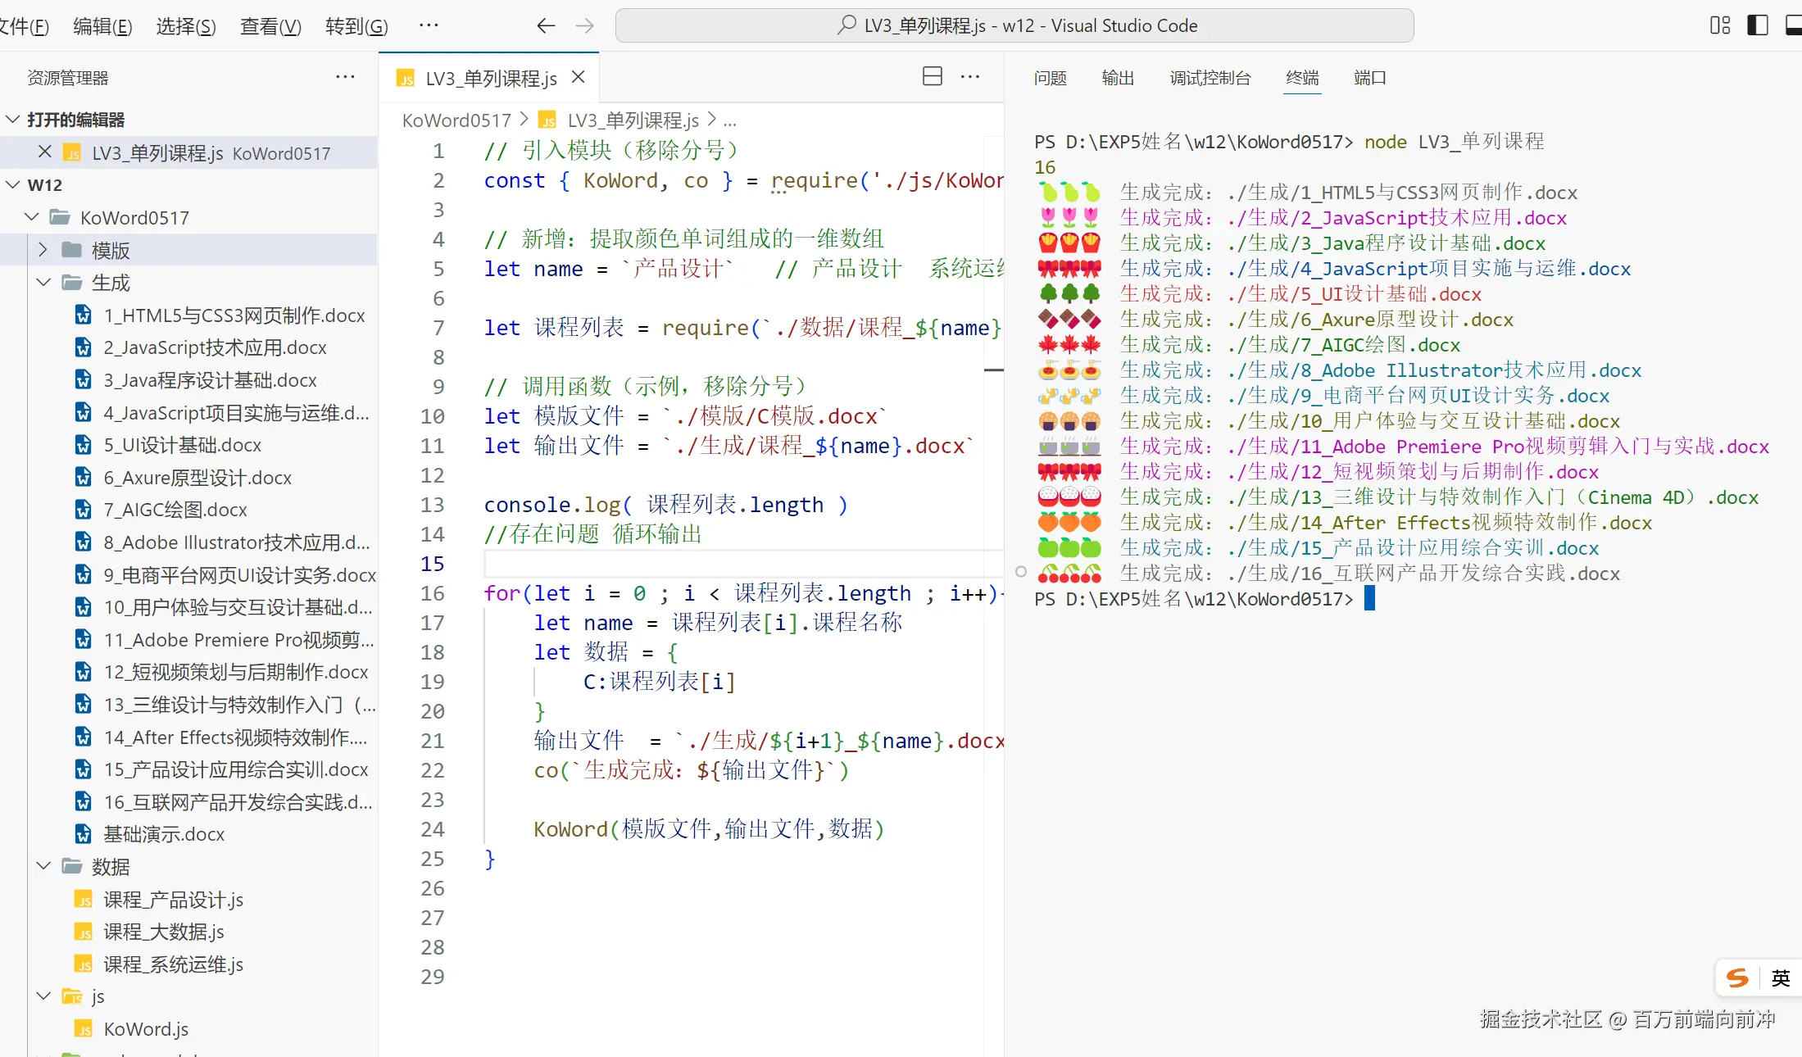Open 7_AIGC绘图.docx in the explorer

[175, 510]
